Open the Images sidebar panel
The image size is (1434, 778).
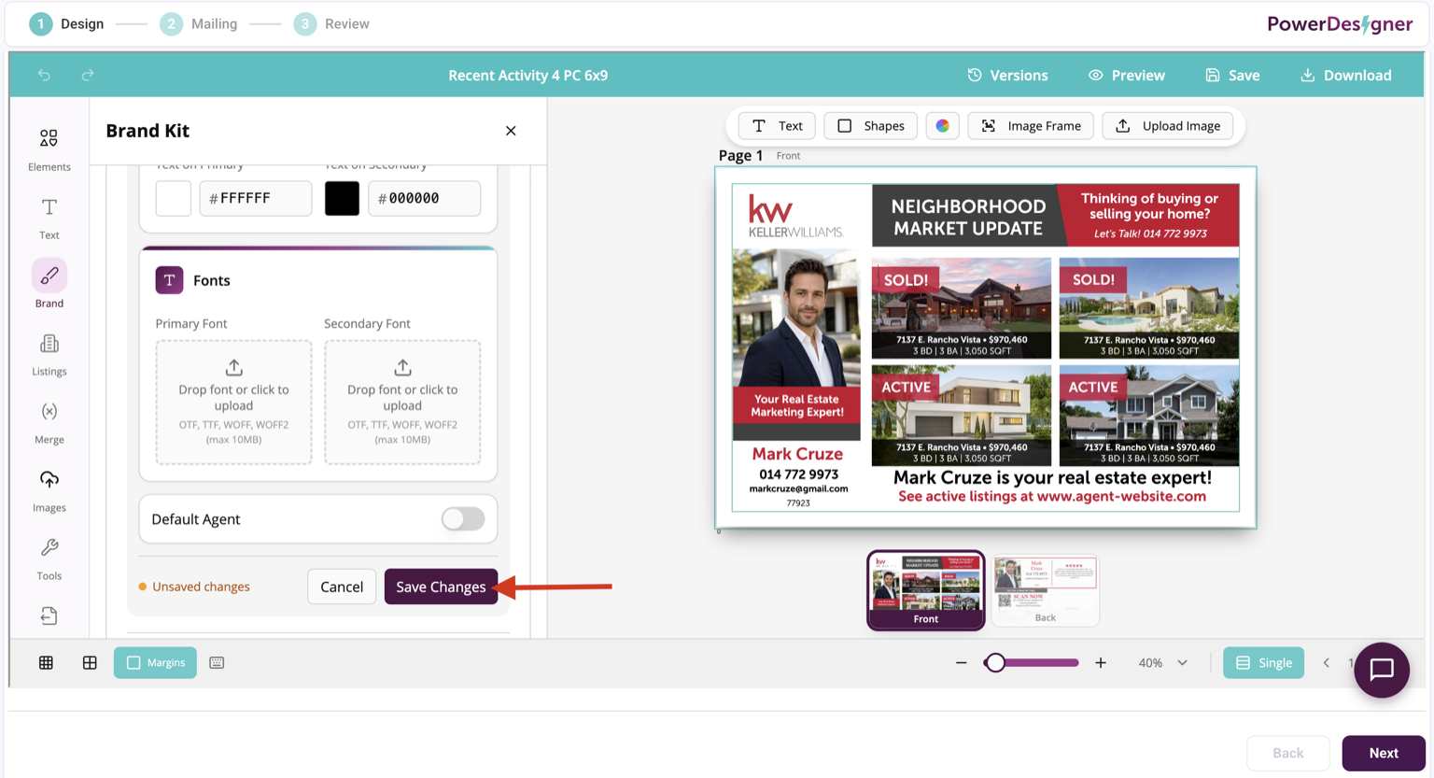[49, 490]
